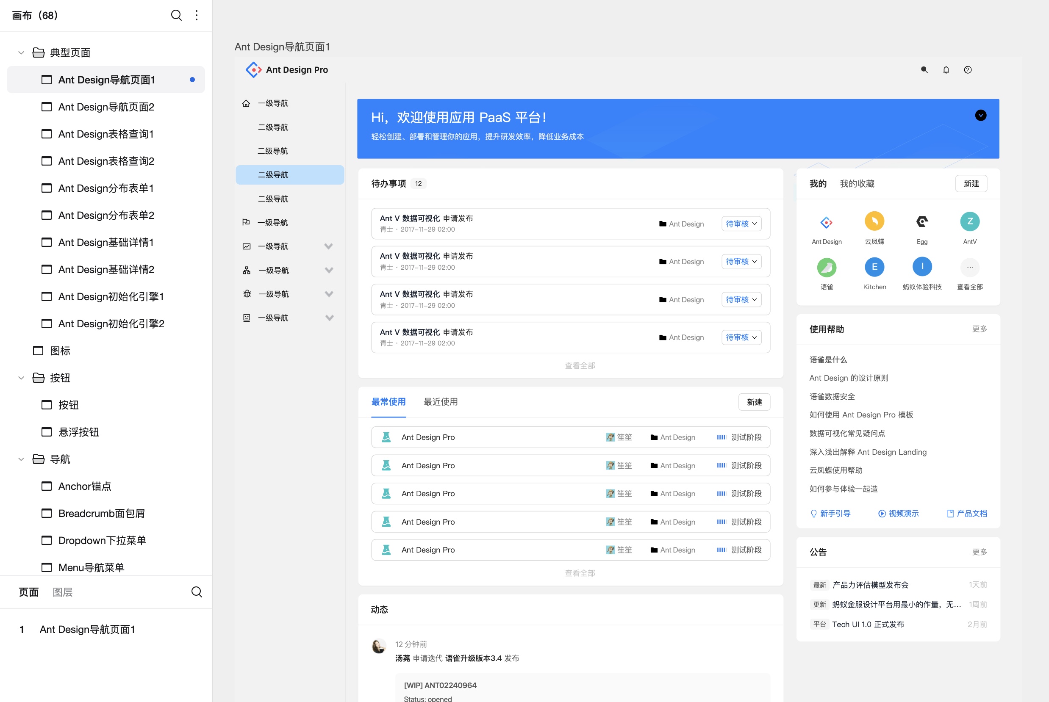Switch to the 最近使用 tab
Image resolution: width=1049 pixels, height=702 pixels.
pyautogui.click(x=440, y=402)
